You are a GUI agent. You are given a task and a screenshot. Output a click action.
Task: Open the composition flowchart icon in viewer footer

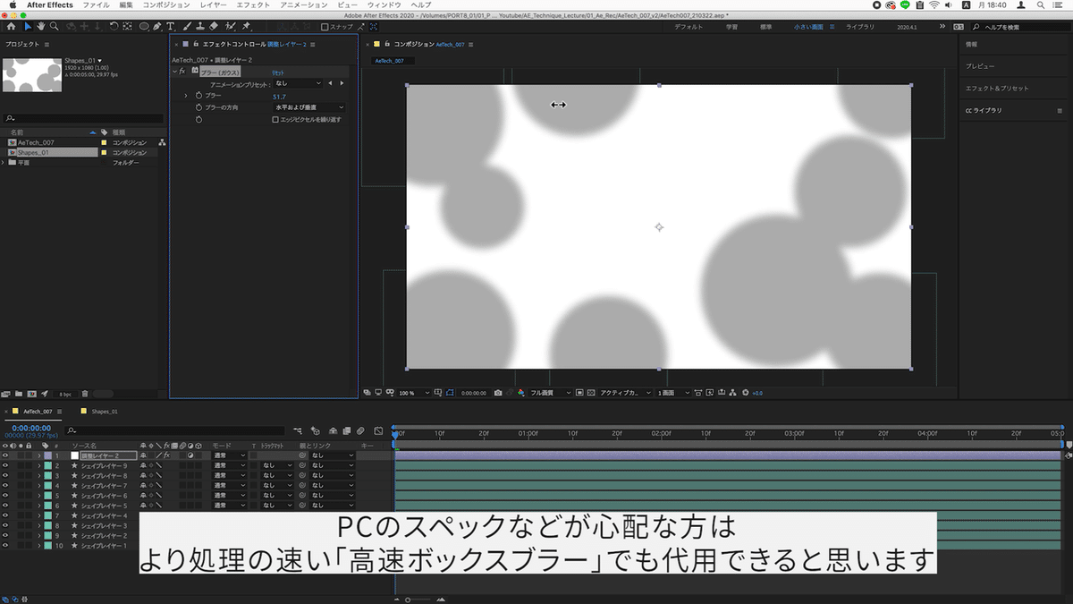click(732, 393)
